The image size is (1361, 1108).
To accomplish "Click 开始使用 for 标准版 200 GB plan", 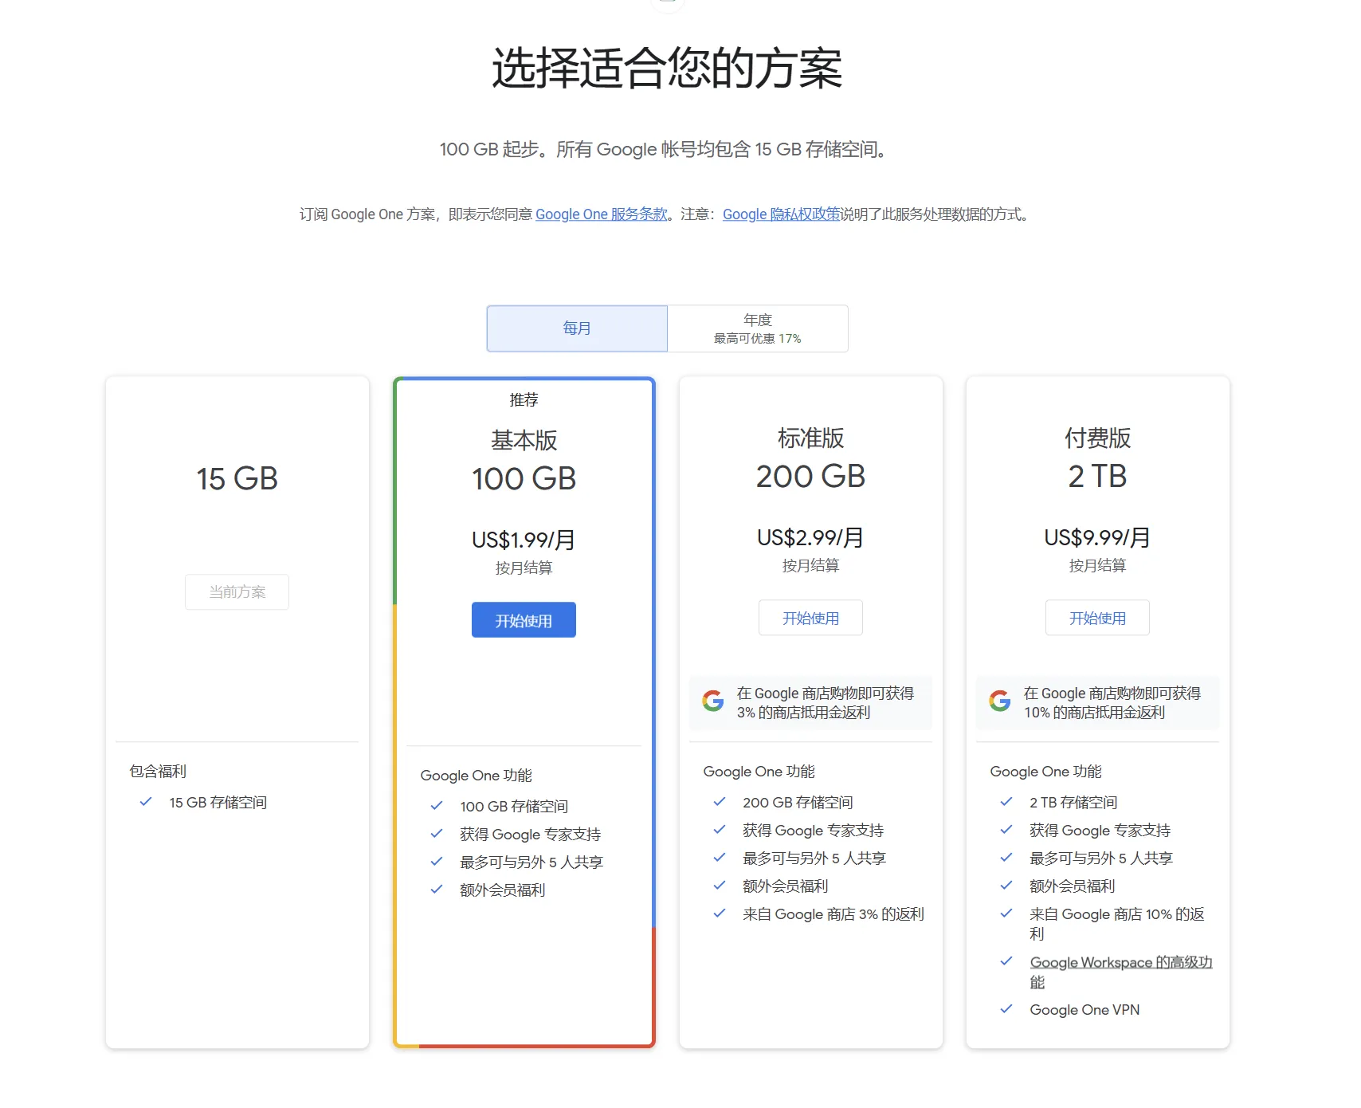I will 810,618.
